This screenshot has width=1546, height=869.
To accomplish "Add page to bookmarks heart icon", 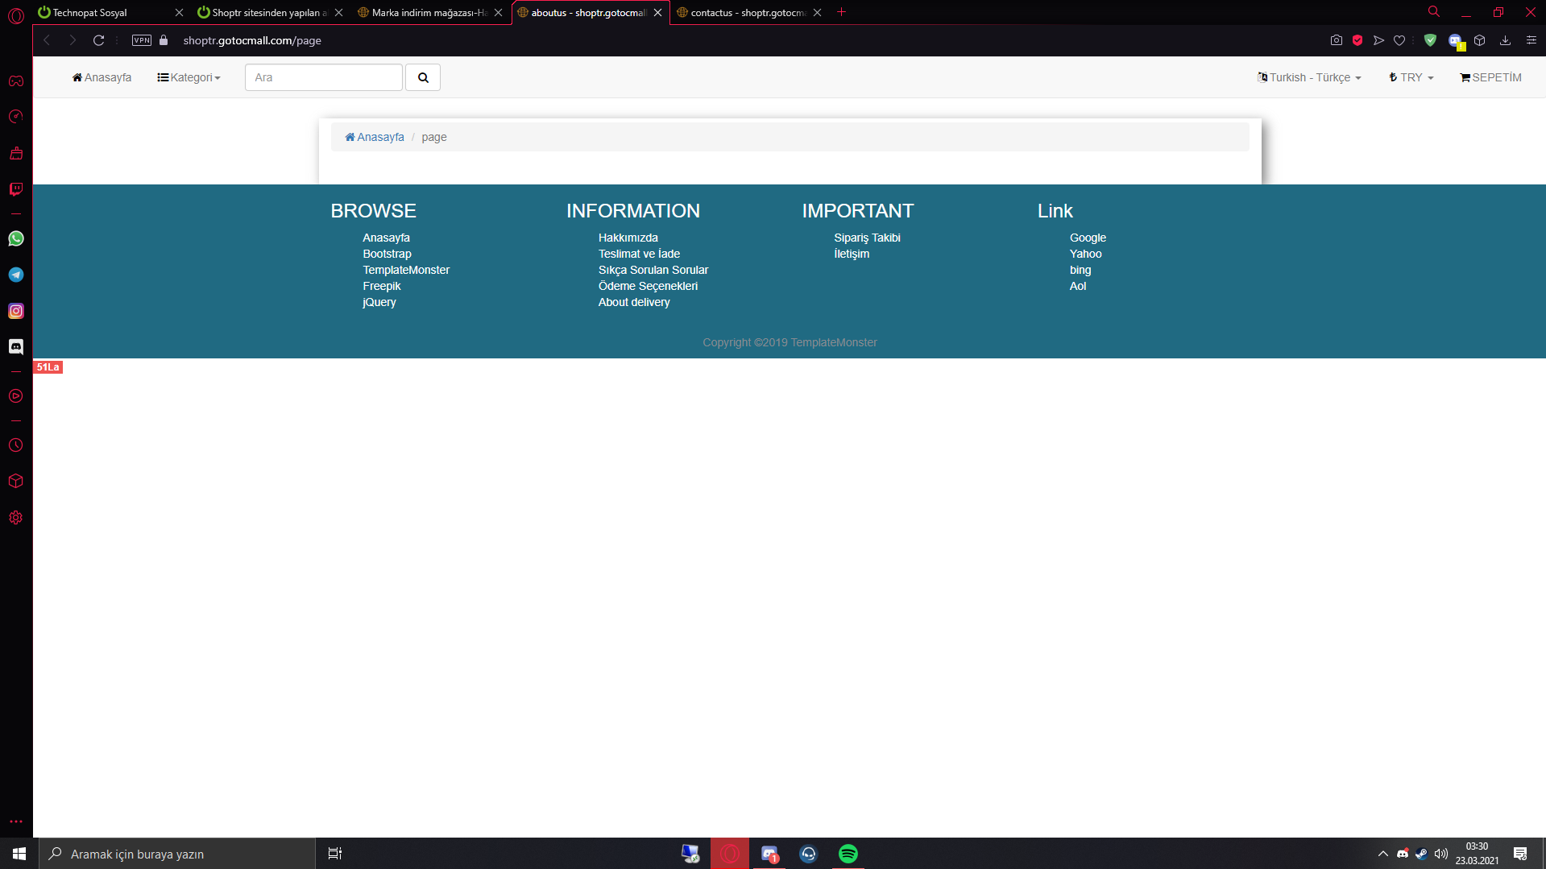I will tap(1399, 40).
